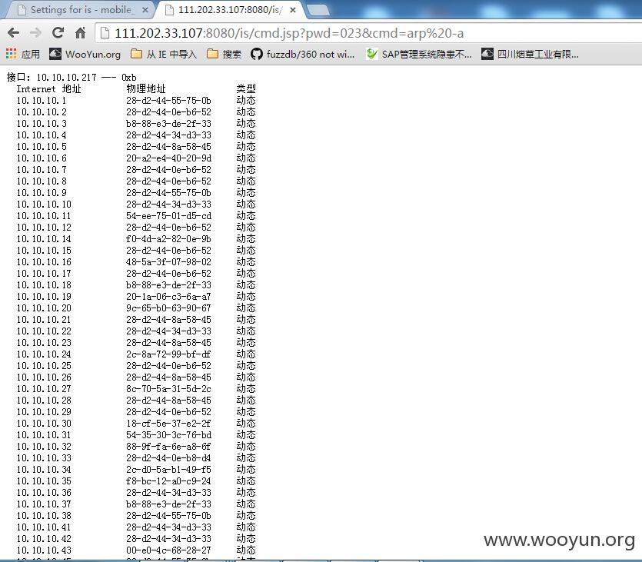Click the browser Back arrow
Viewport: 642px width, 562px height.
pyautogui.click(x=14, y=33)
